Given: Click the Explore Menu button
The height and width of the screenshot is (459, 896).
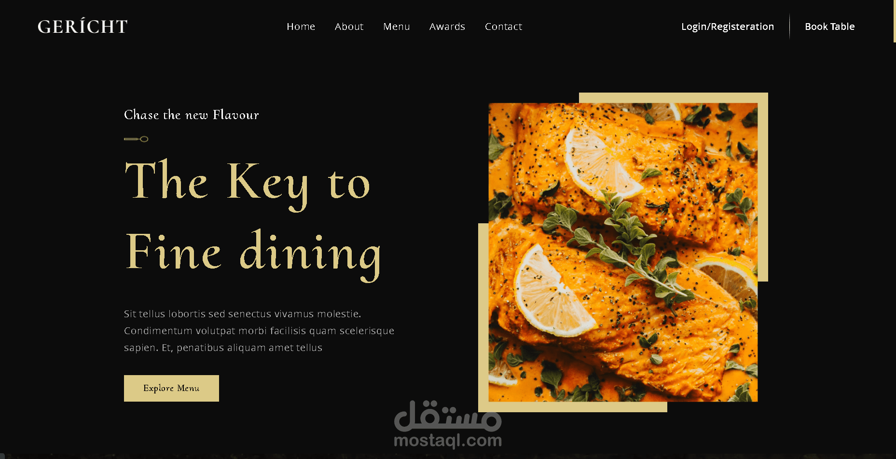Looking at the screenshot, I should click(x=171, y=388).
